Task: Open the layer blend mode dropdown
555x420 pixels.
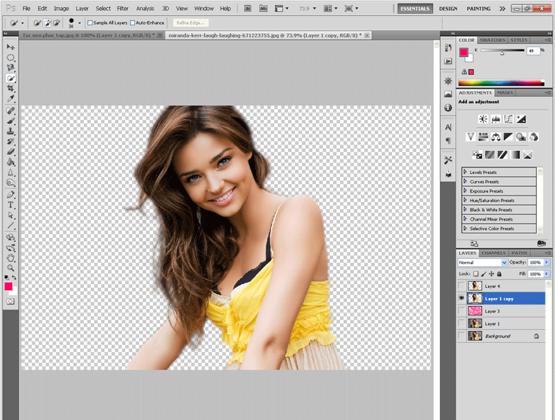Action: point(484,263)
